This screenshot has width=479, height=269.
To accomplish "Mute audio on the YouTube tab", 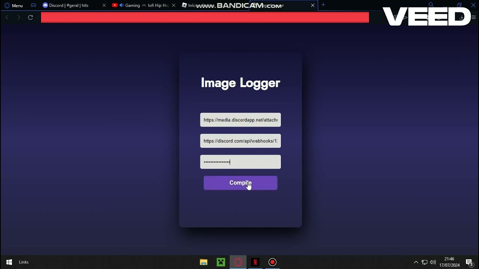I will 121,5.
